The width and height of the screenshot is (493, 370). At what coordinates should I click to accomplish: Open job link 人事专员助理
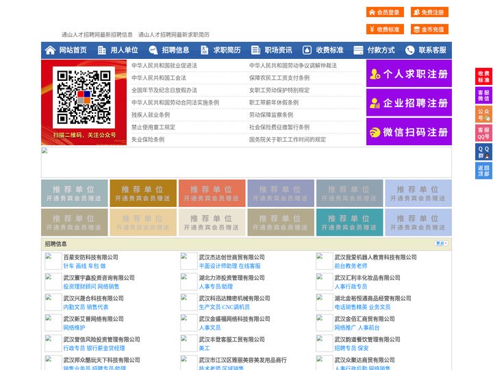click(x=216, y=286)
